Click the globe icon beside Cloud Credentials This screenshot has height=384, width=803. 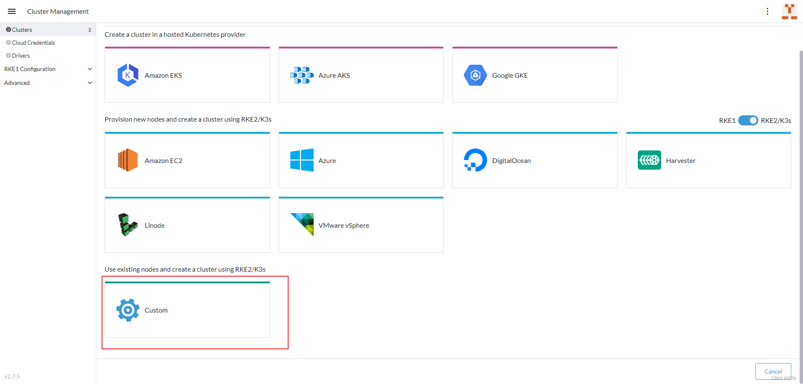(x=8, y=43)
